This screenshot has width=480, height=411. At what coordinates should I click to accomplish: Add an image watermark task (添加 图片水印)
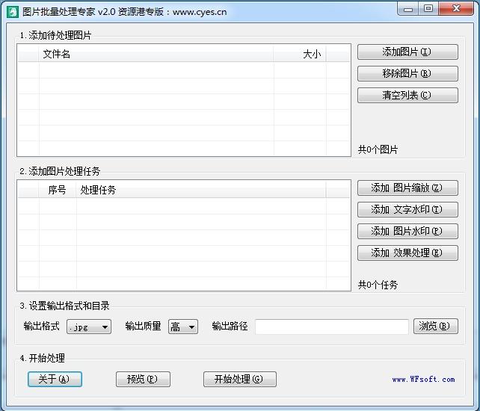click(407, 231)
